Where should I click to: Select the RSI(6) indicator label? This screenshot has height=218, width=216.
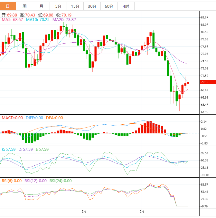[12, 181]
